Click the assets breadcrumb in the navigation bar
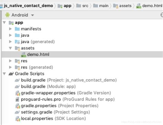The image size is (163, 125). (122, 6)
